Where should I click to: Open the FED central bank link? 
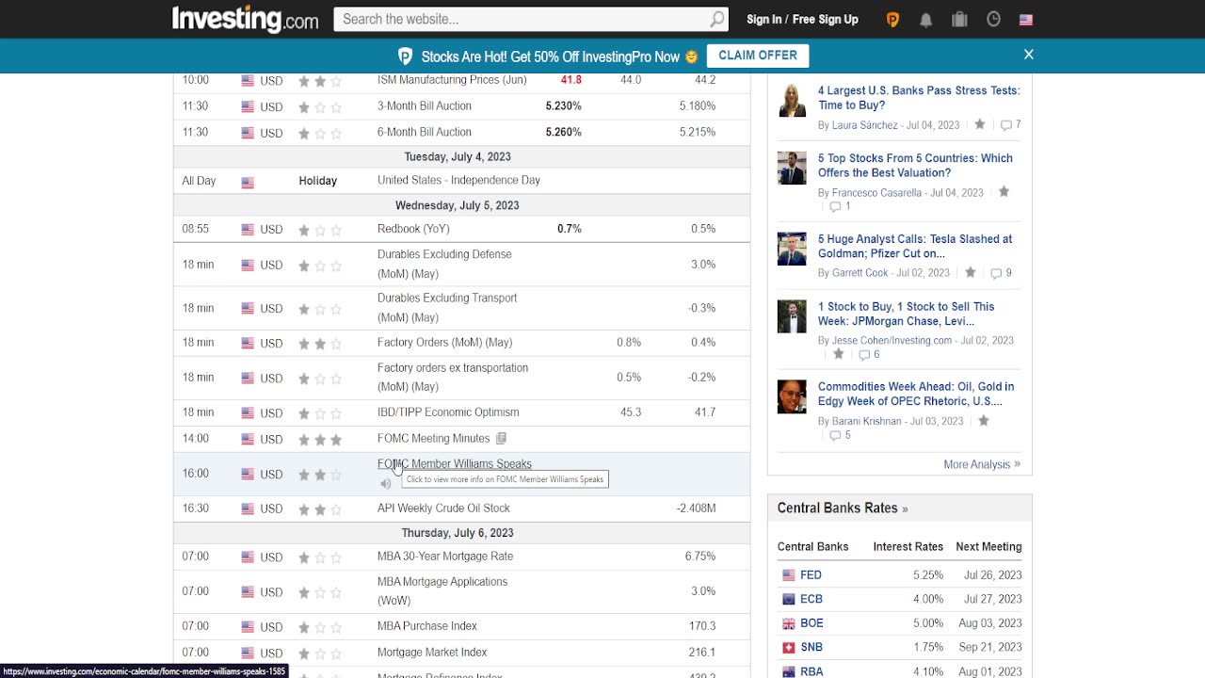point(811,574)
